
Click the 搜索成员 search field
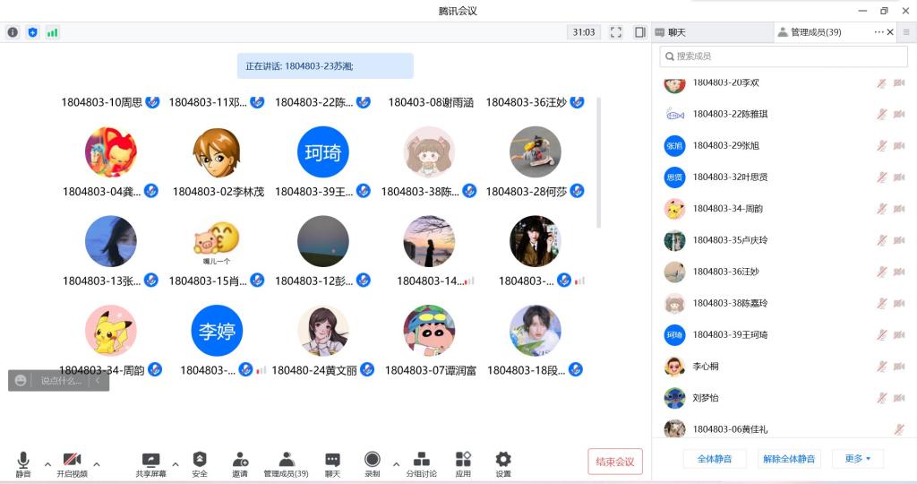[784, 56]
